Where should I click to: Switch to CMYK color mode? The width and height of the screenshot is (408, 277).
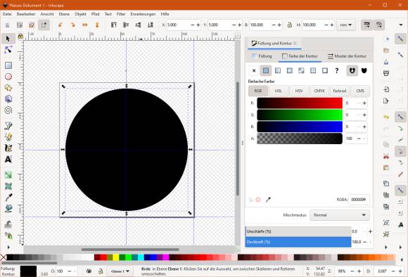click(x=319, y=91)
